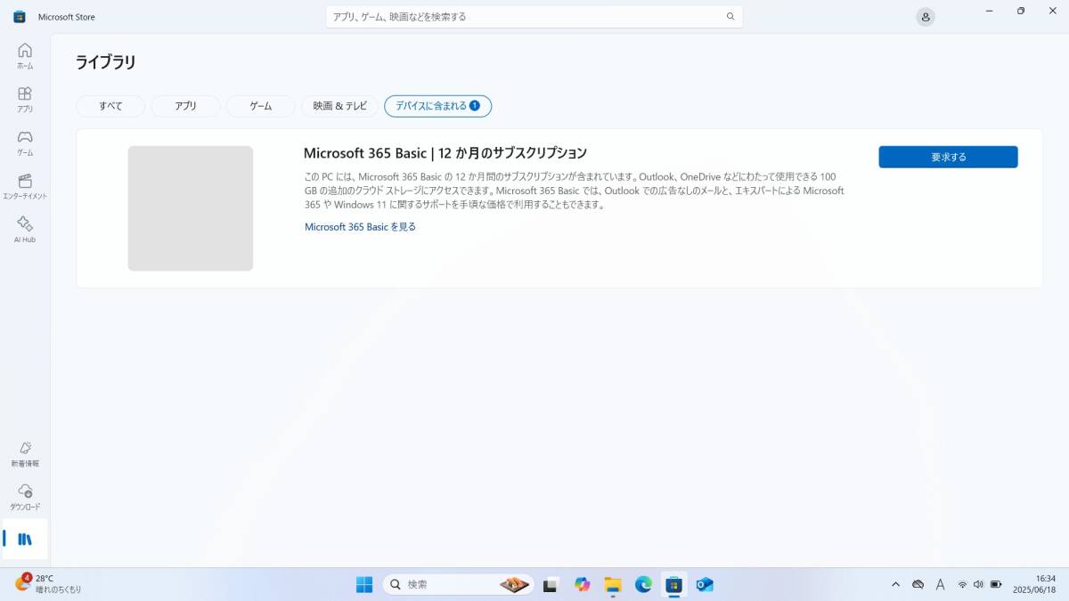Launch Copilot from the taskbar
The image size is (1069, 601).
tap(583, 584)
